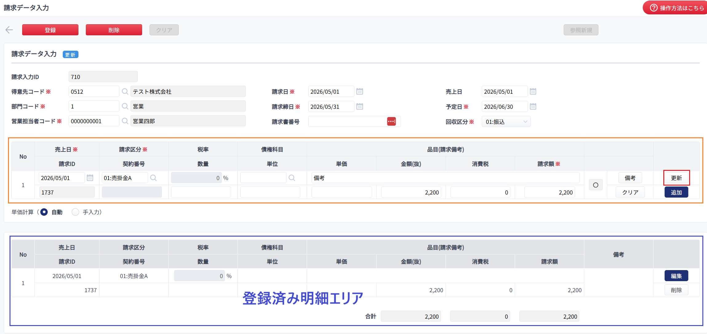Click 削除 for registered detail row 1
This screenshot has width=707, height=334.
[676, 290]
